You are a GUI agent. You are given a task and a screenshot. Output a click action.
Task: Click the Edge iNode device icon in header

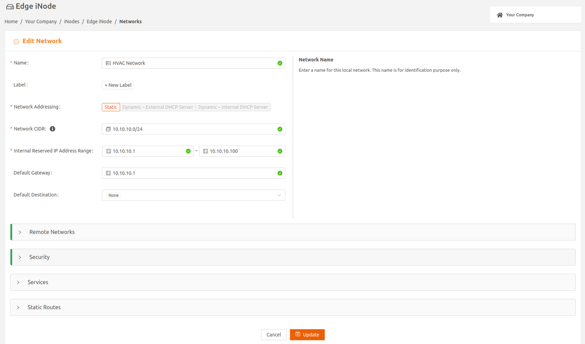10,7
